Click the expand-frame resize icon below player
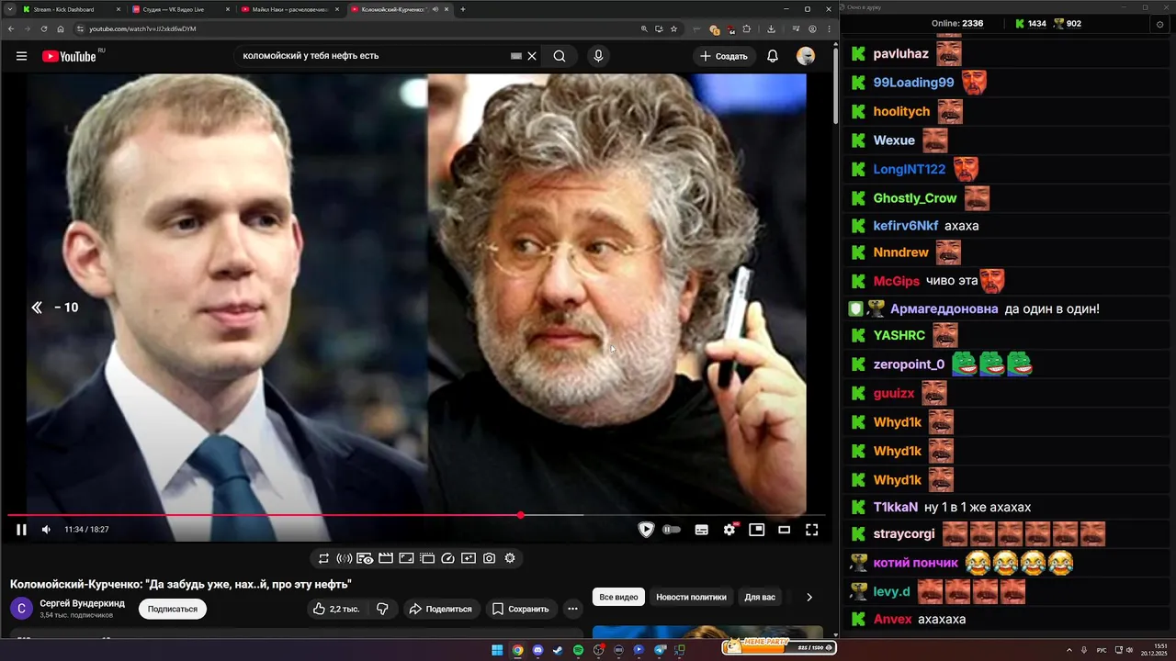This screenshot has width=1176, height=661. [x=406, y=558]
